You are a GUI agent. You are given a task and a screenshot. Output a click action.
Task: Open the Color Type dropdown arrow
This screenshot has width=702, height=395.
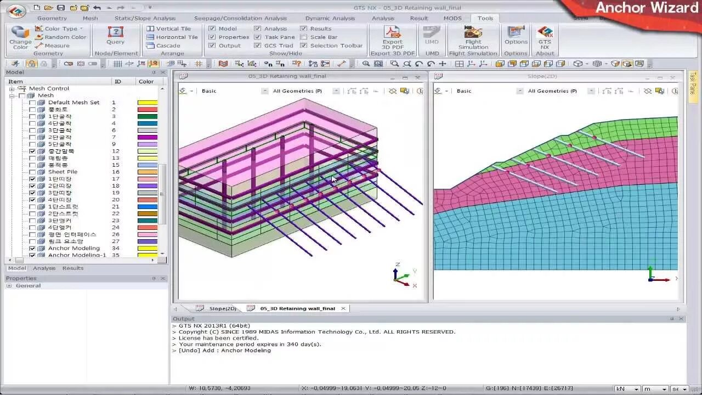[x=81, y=29]
